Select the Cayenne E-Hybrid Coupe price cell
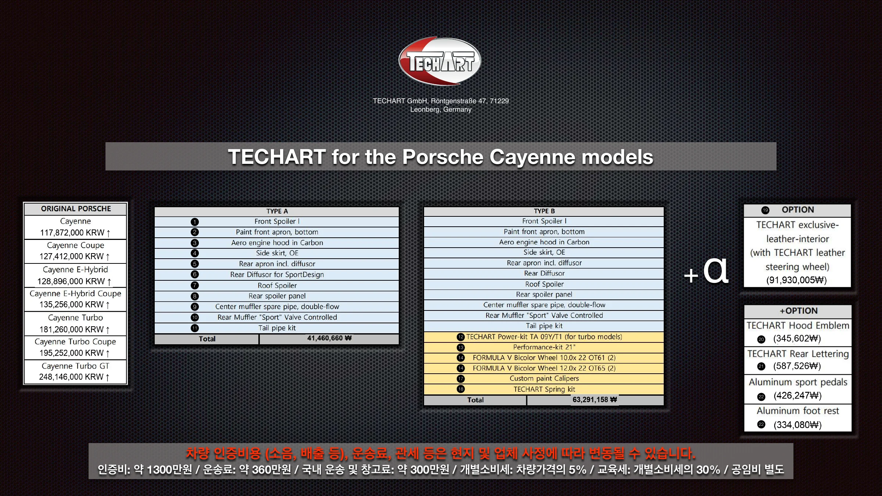Image resolution: width=882 pixels, height=496 pixels. coord(75,299)
